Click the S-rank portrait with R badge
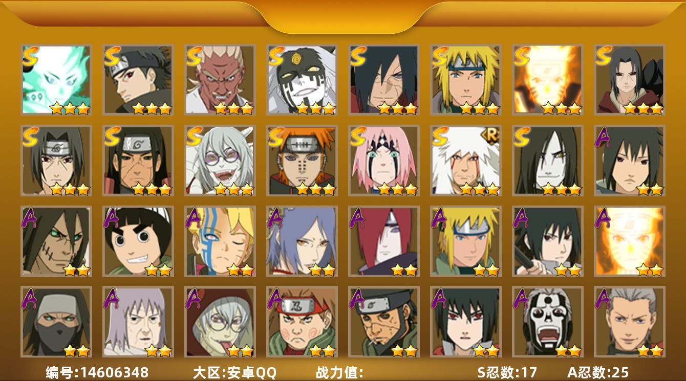This screenshot has height=381, width=686. [x=466, y=161]
